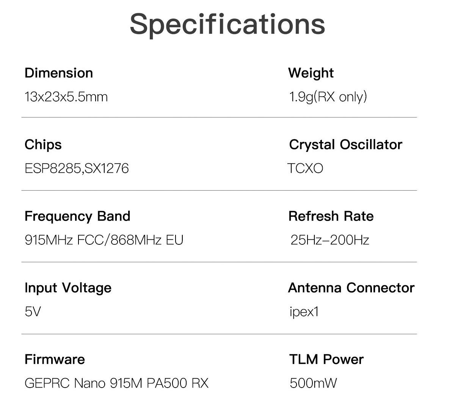Viewport: 455px width, 402px height.
Task: Select the 500mW TLM Power value
Action: click(313, 383)
